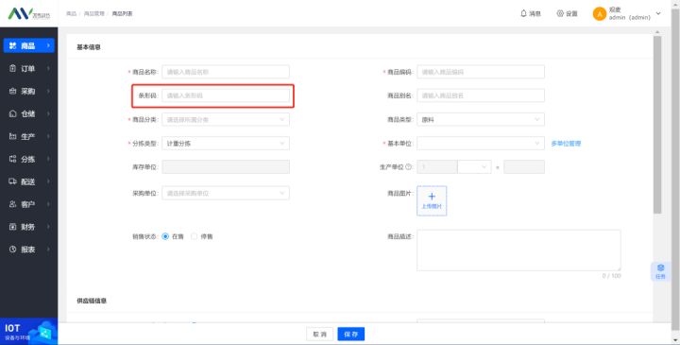
Task: Open the 商品分类 category dropdown
Action: pyautogui.click(x=226, y=119)
